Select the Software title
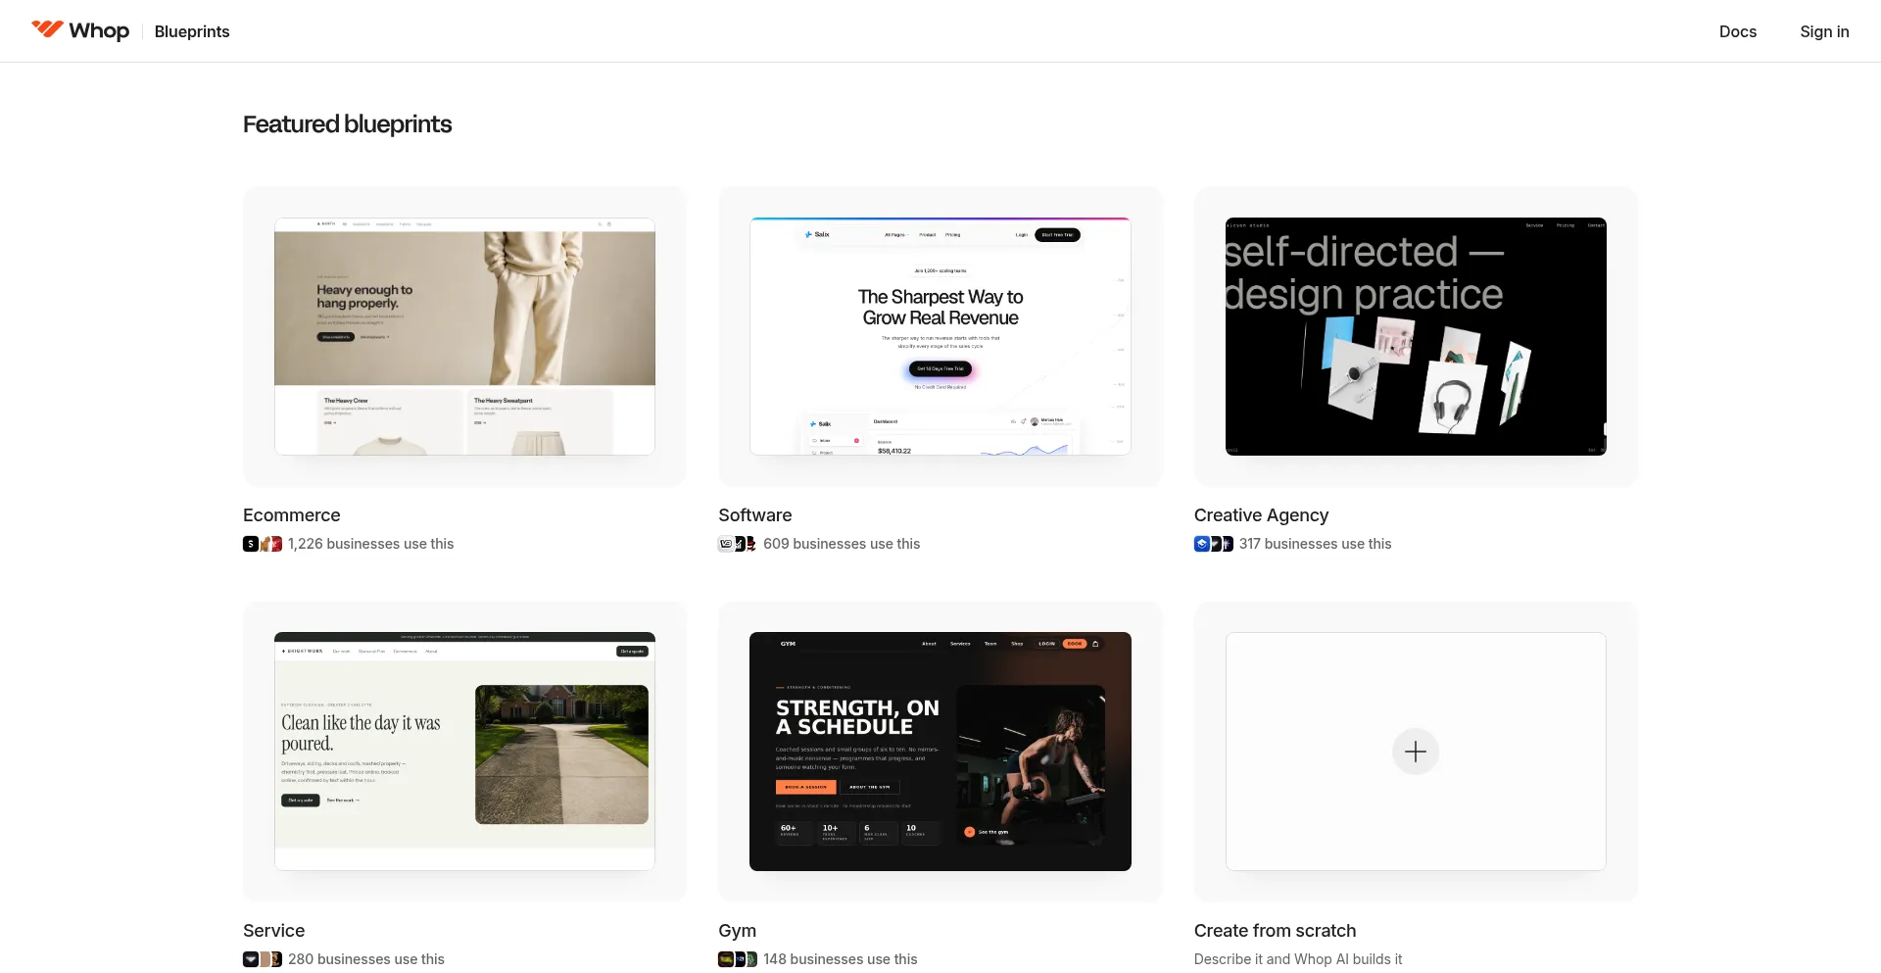1881x973 pixels. click(755, 515)
